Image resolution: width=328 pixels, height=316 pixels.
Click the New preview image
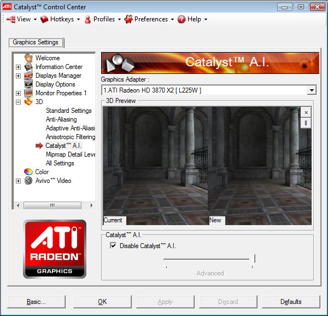click(x=260, y=165)
